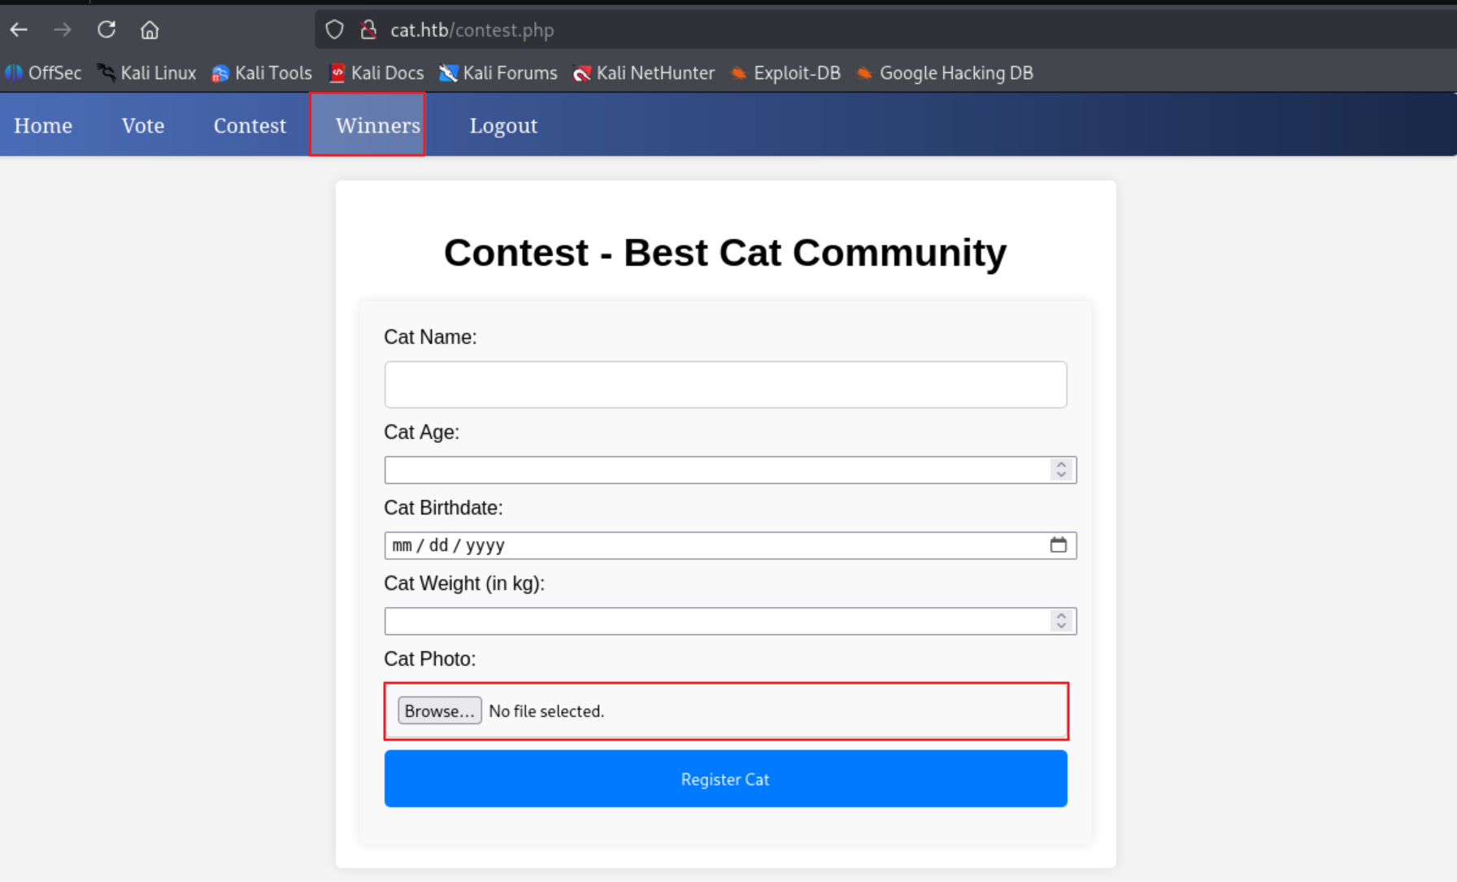
Task: Click the Logout navigation link
Action: (x=503, y=125)
